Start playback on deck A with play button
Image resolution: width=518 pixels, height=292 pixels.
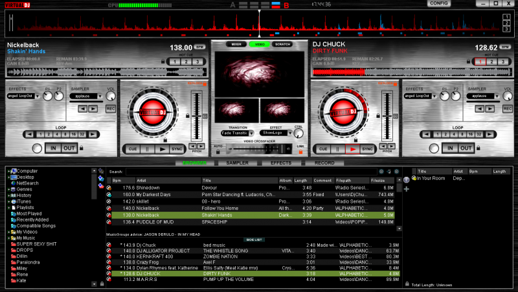[162, 149]
